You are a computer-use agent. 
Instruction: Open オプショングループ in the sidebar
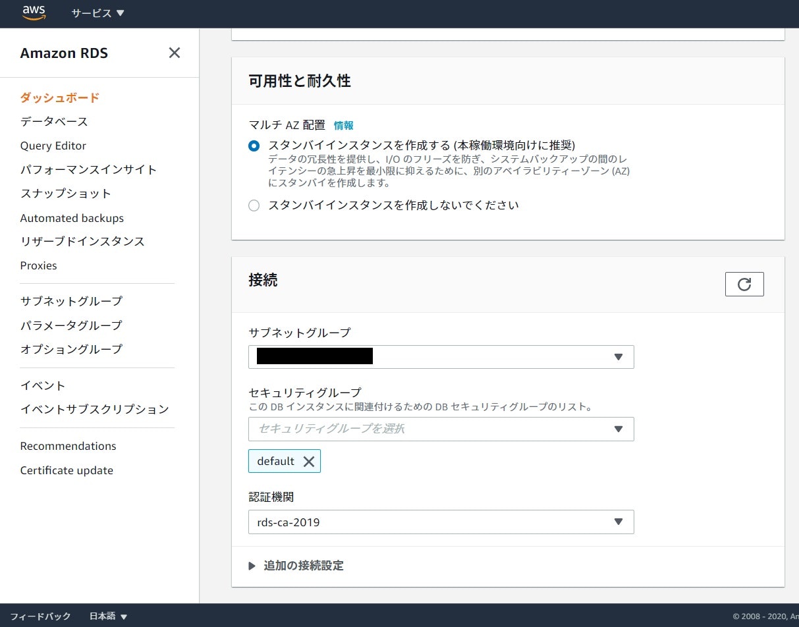click(x=71, y=349)
